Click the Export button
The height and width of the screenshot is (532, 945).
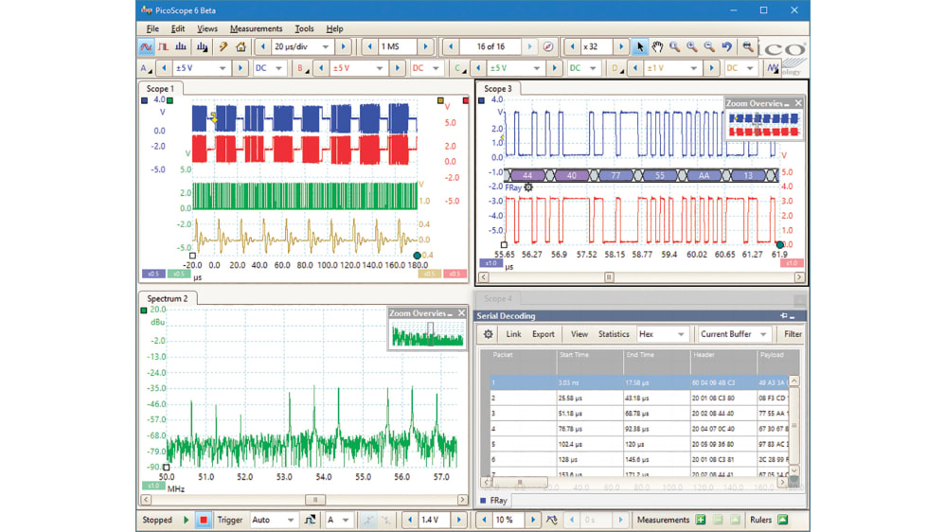tap(543, 334)
